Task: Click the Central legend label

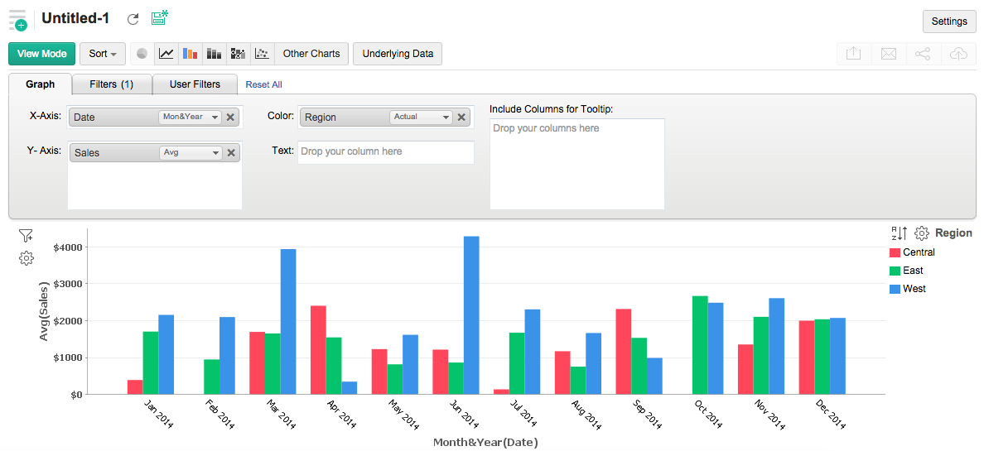Action: click(x=919, y=252)
